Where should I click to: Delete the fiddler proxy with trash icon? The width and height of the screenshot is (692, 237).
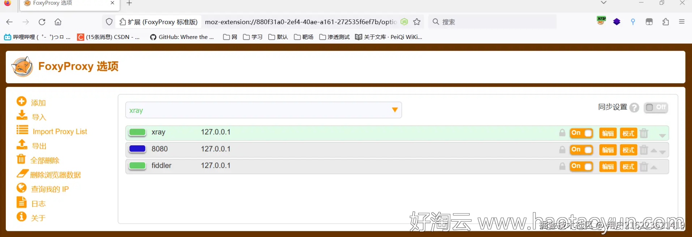click(644, 166)
